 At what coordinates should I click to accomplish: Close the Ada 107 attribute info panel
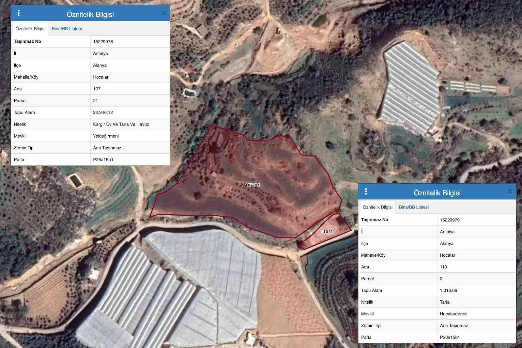(163, 13)
